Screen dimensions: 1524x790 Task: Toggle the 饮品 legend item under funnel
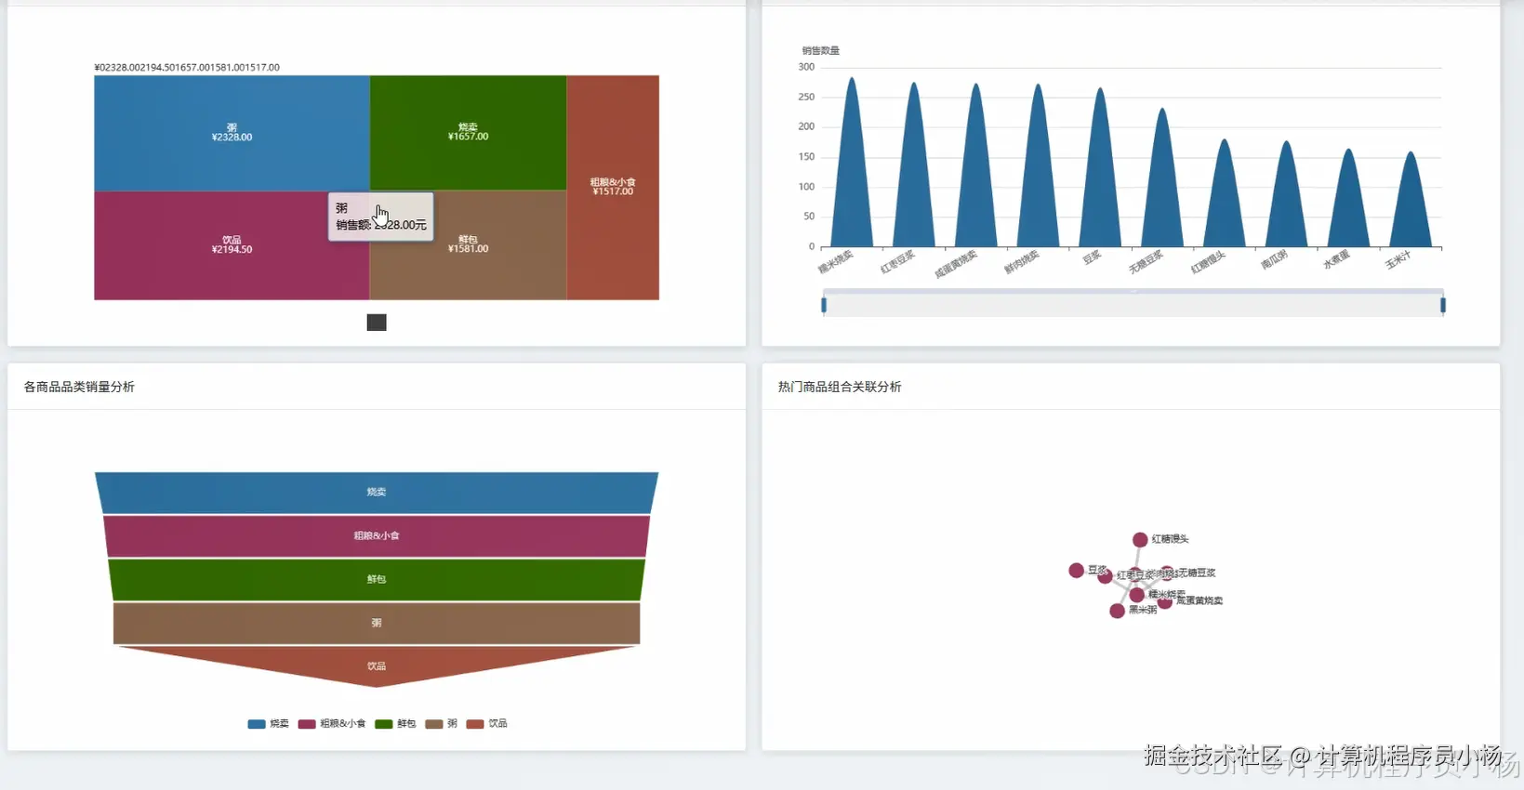tap(486, 723)
